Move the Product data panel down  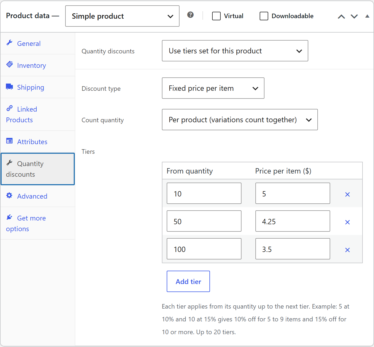[x=354, y=17]
